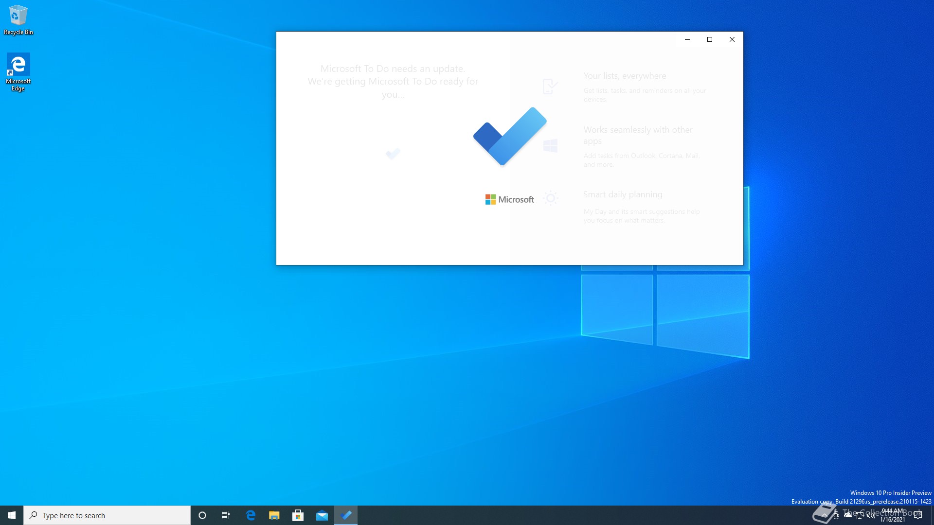Click 'Your lists, everywhere' heading

click(x=625, y=76)
